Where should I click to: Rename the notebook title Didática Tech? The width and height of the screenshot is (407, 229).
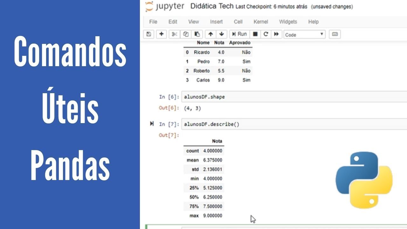[212, 6]
